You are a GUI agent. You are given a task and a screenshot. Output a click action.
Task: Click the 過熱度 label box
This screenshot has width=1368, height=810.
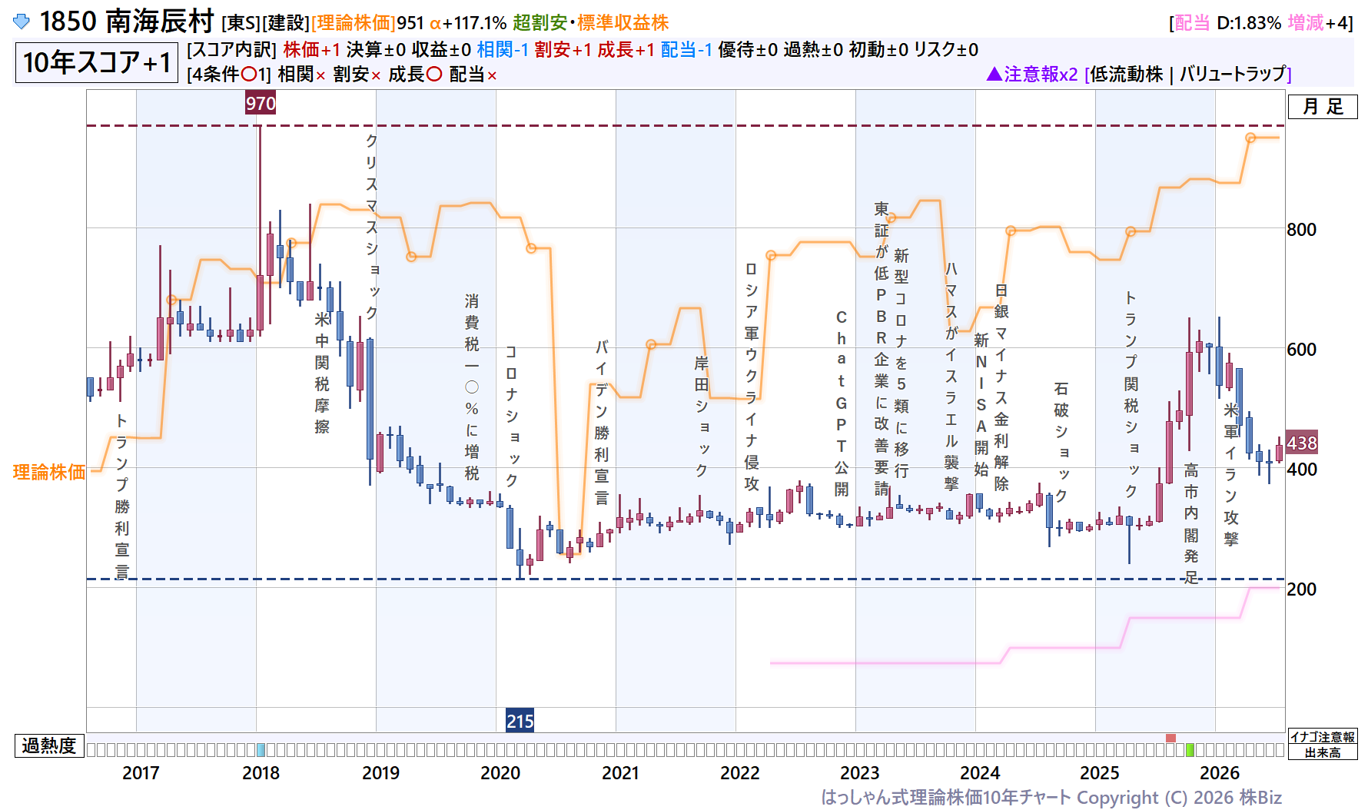49,745
